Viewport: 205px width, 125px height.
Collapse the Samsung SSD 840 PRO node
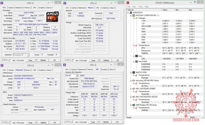point(131,81)
